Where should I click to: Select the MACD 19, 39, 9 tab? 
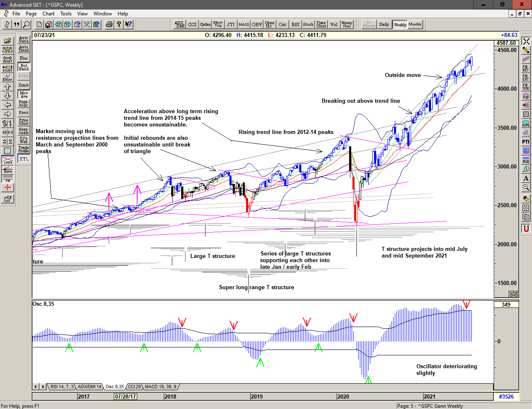(x=160, y=387)
